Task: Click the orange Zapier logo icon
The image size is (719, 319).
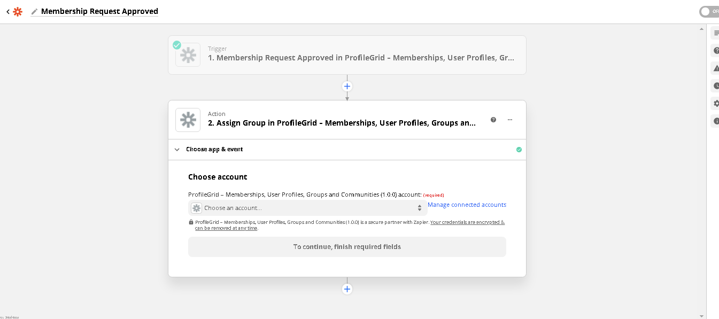Action: pos(18,11)
